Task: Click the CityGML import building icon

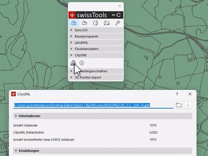Action: point(73,63)
